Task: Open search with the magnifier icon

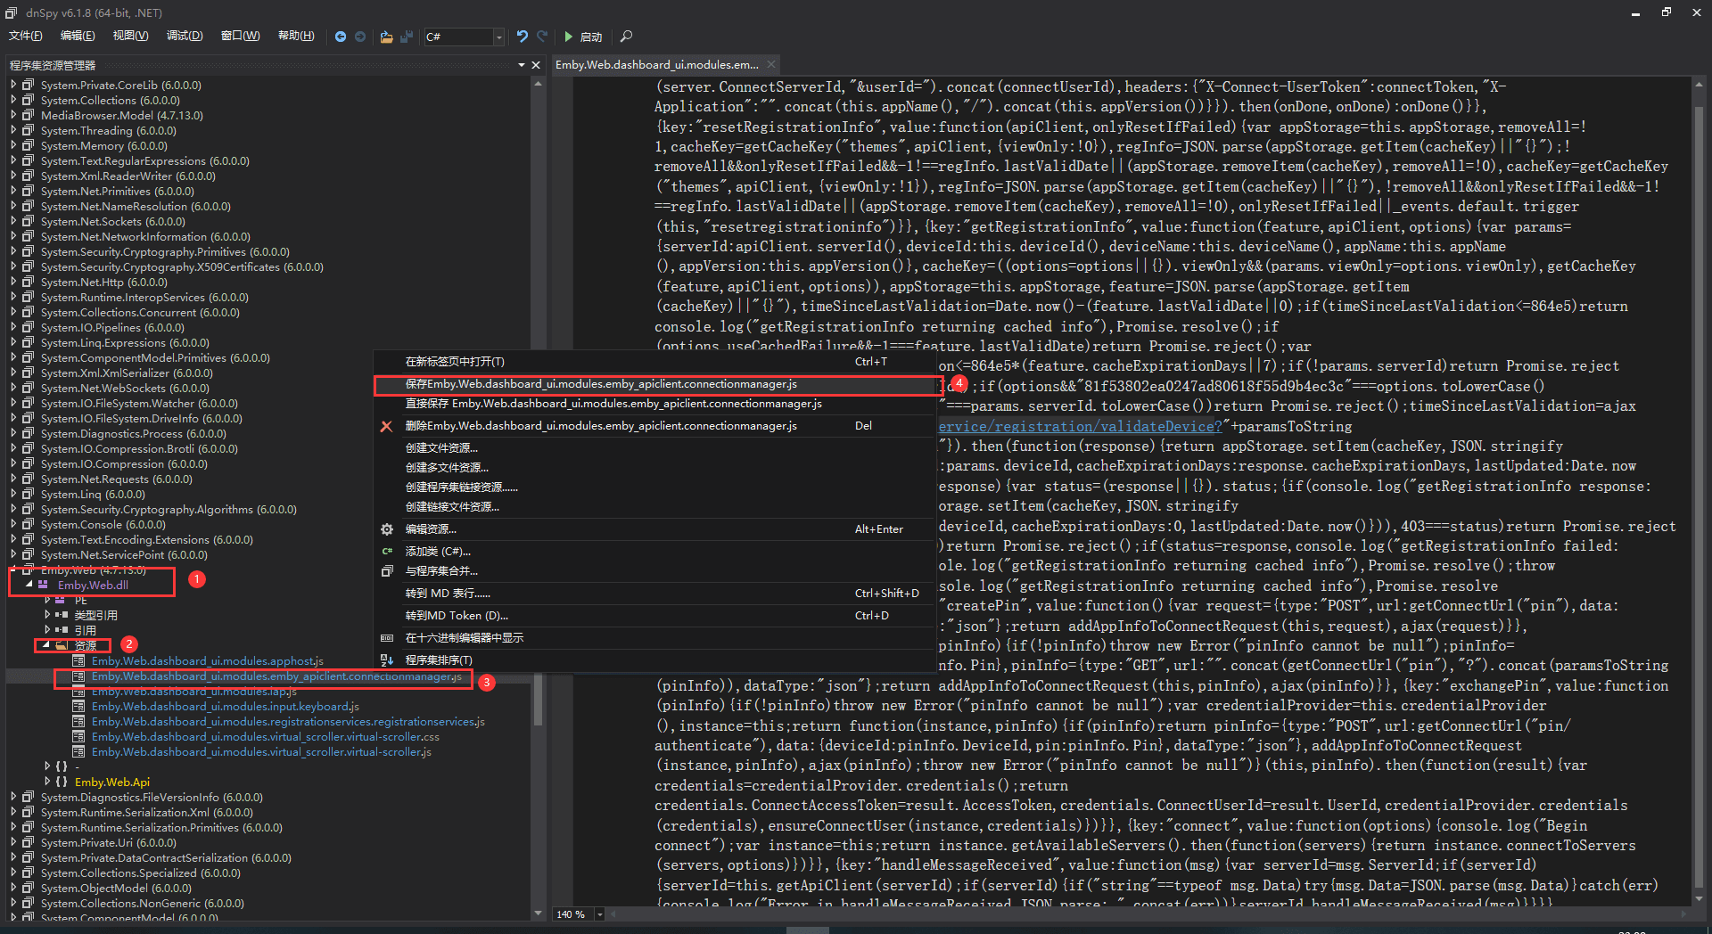Action: (x=625, y=37)
